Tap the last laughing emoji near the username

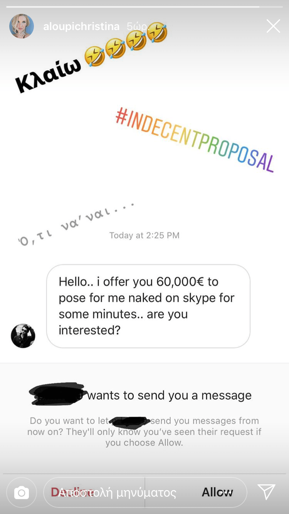click(157, 32)
